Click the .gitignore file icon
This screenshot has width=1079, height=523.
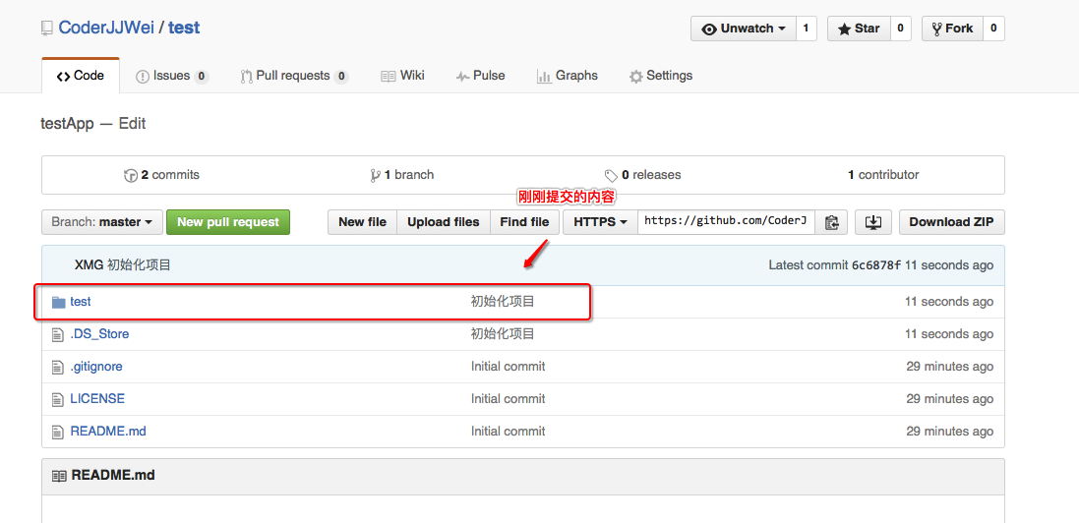coord(58,367)
